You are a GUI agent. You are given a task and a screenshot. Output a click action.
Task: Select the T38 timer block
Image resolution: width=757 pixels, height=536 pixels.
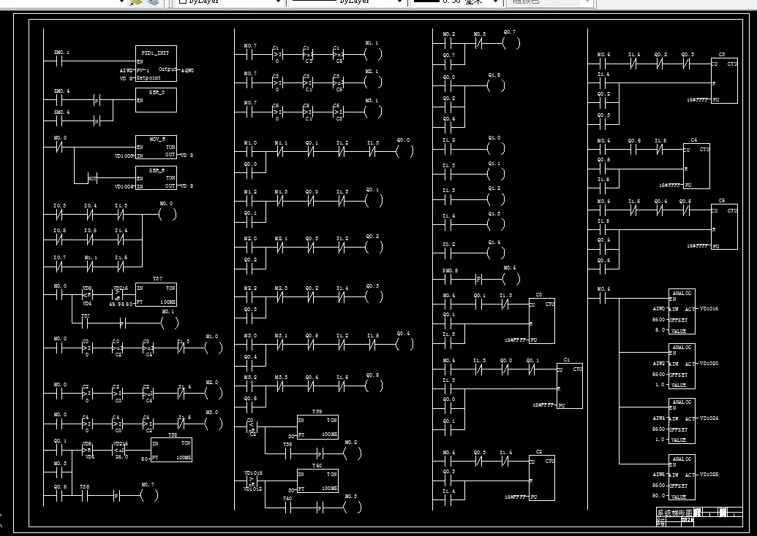click(171, 451)
